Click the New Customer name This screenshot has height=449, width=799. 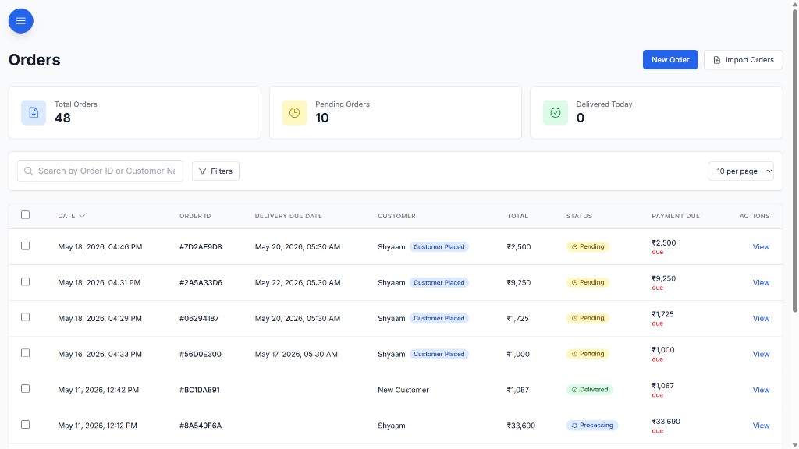point(403,390)
